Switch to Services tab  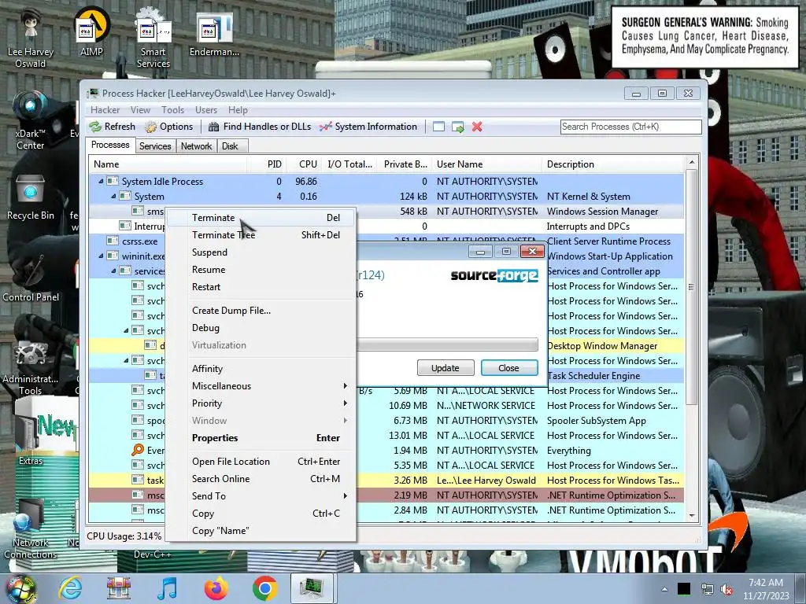pyautogui.click(x=155, y=146)
